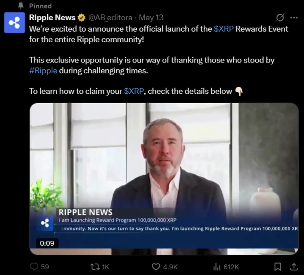Click the 0:09 video duration badge
304x275 pixels.
point(47,243)
